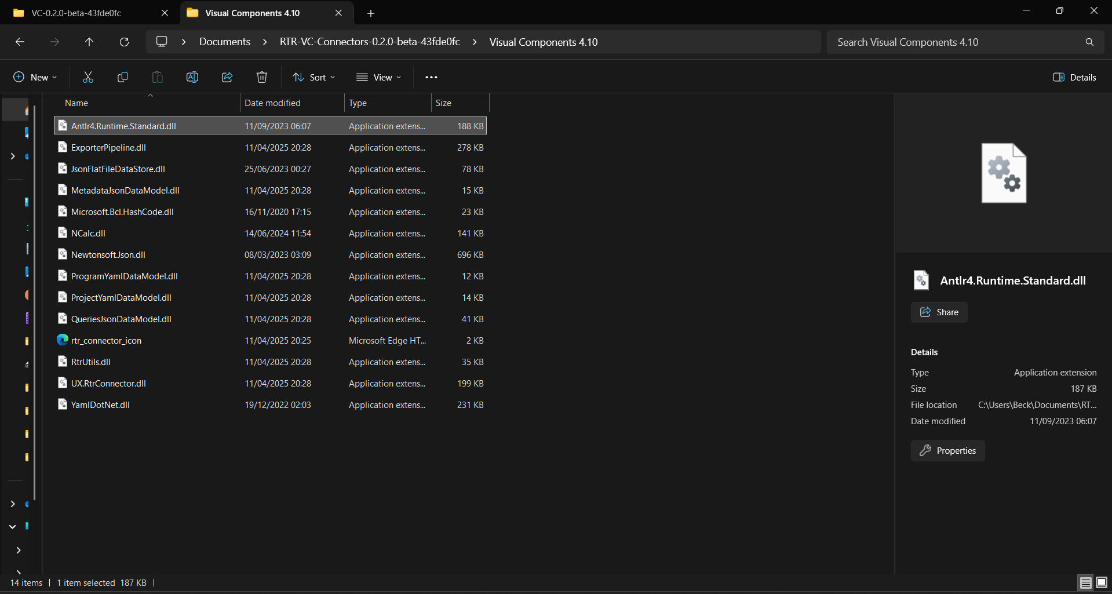This screenshot has width=1112, height=594.
Task: Click Microsoft Edge HT... type cell
Action: click(387, 340)
